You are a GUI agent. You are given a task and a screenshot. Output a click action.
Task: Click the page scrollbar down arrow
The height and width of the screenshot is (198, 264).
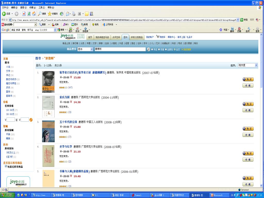pos(261,185)
